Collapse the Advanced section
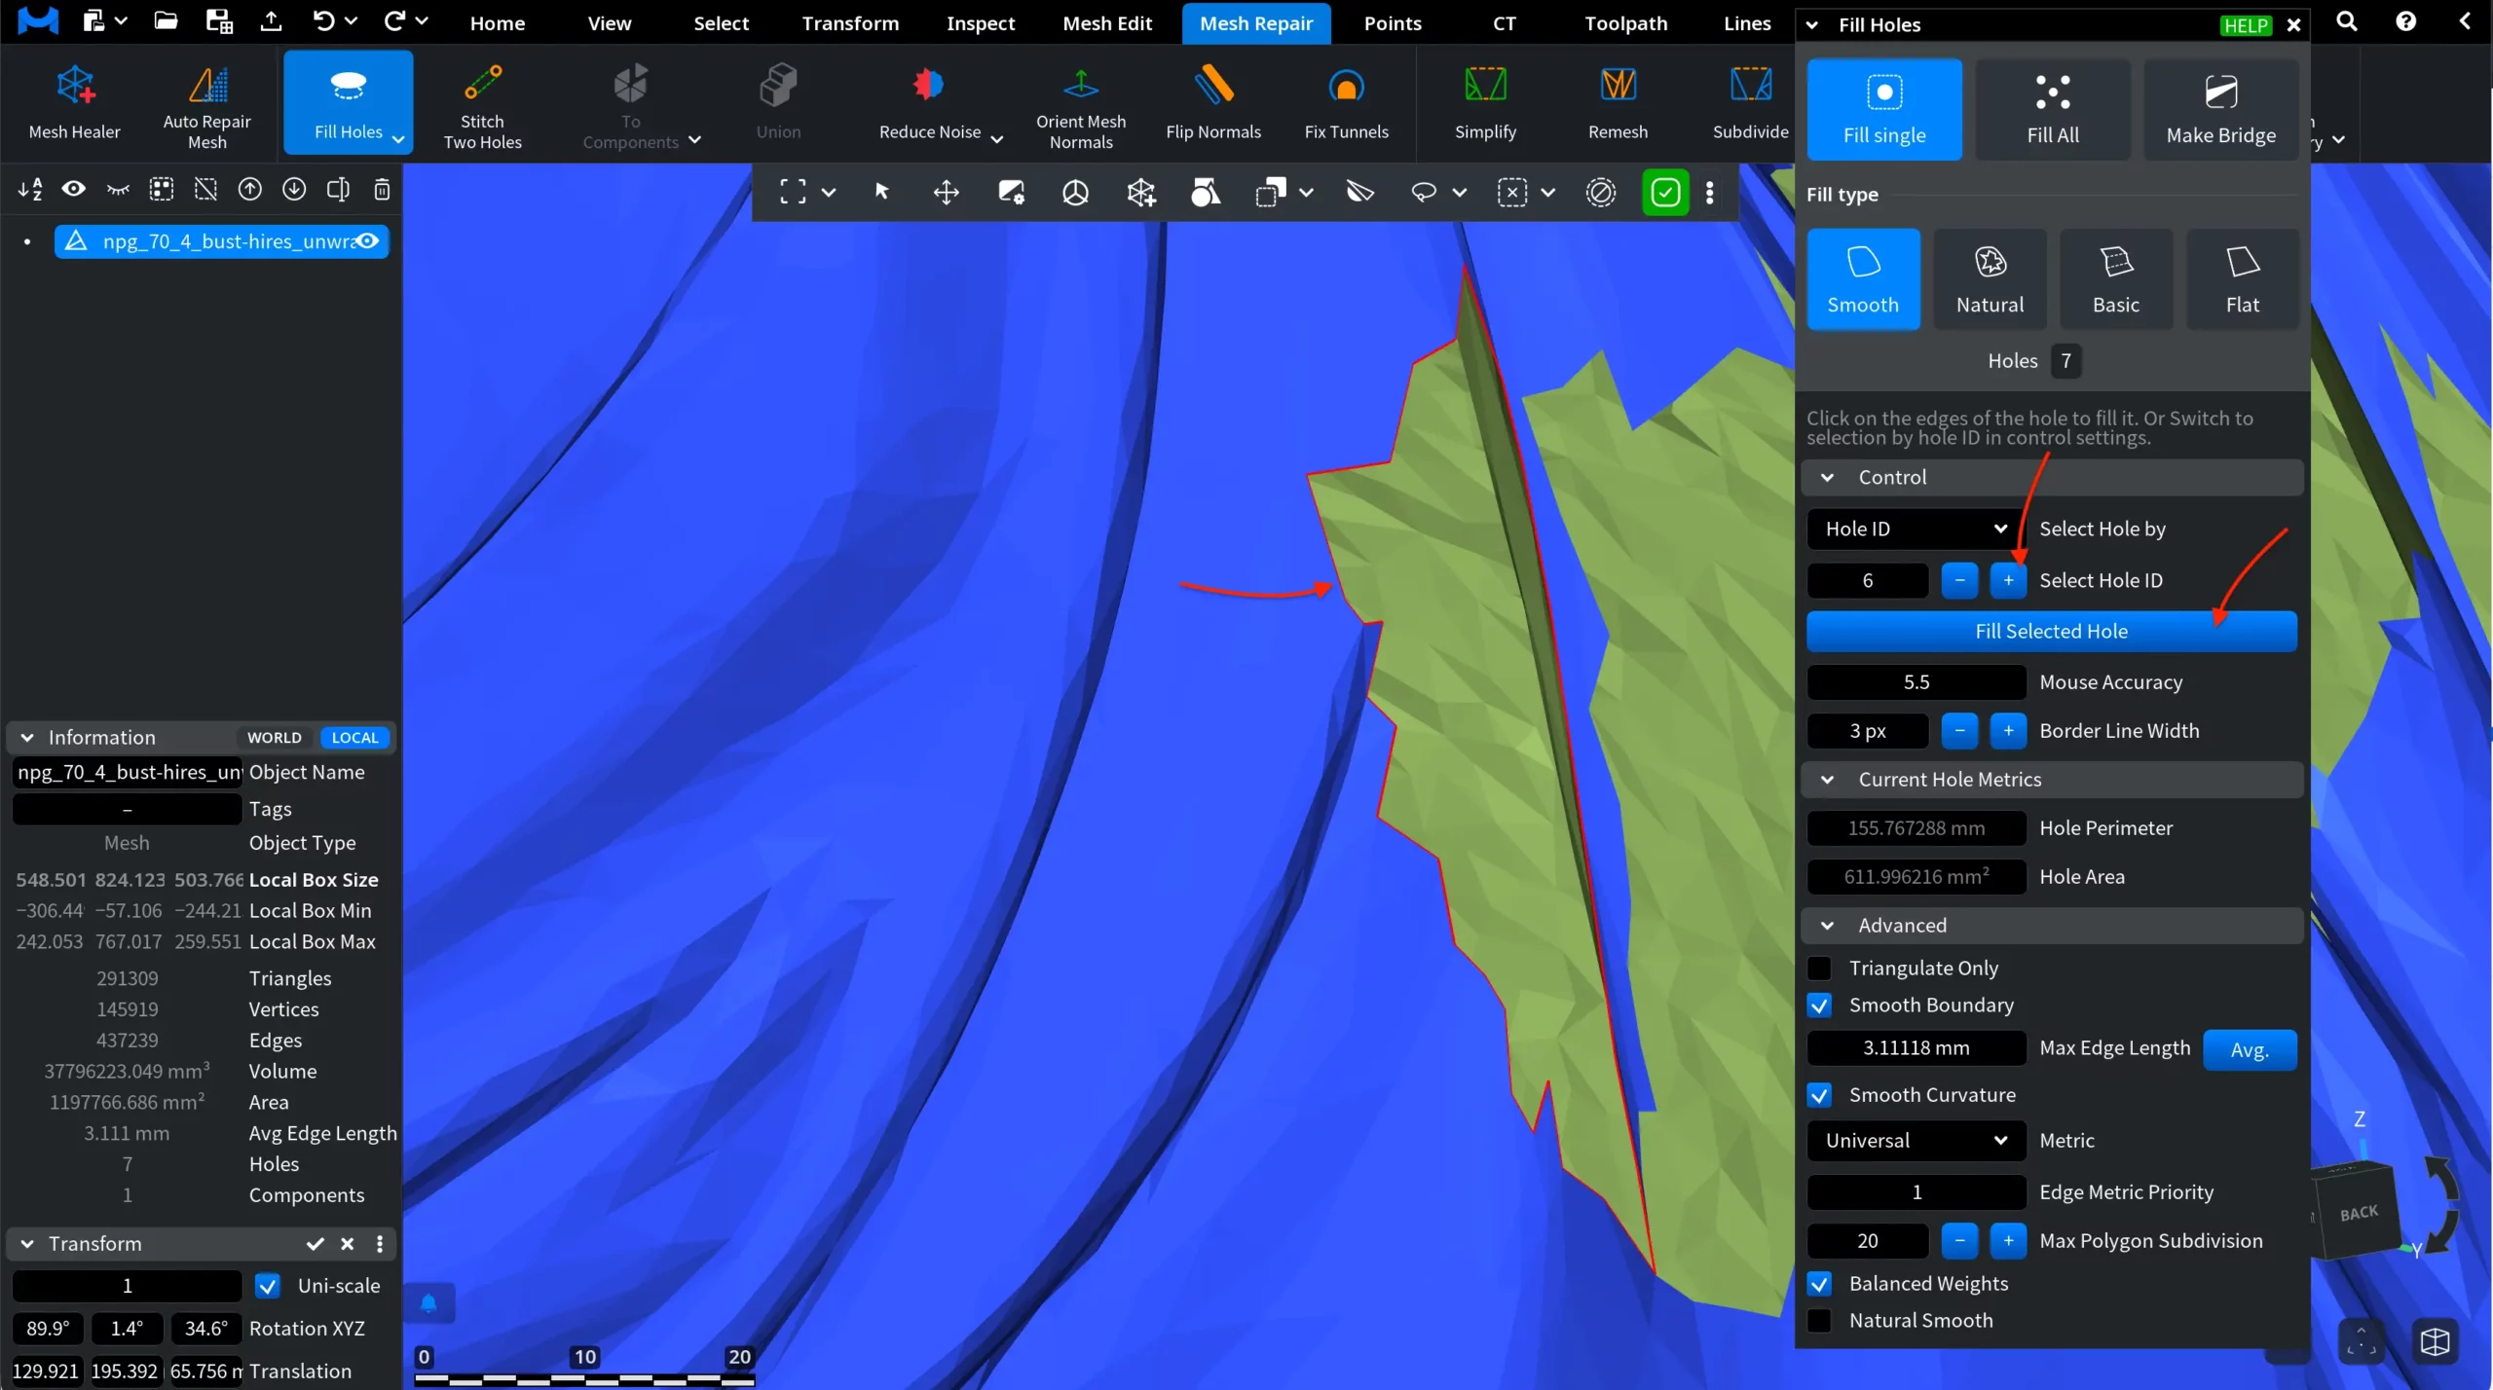This screenshot has width=2493, height=1390. 1828,925
